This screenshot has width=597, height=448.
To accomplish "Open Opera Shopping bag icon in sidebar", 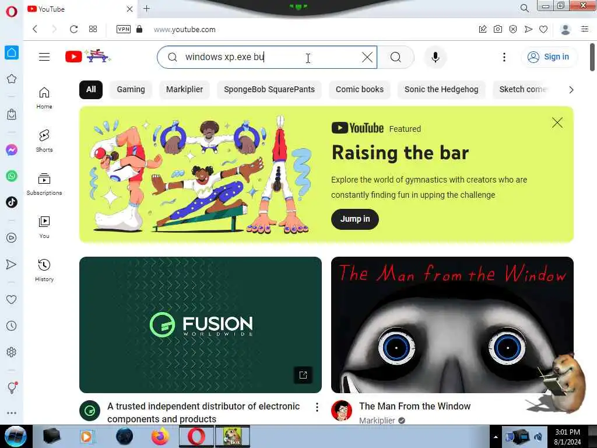I will coord(12,114).
